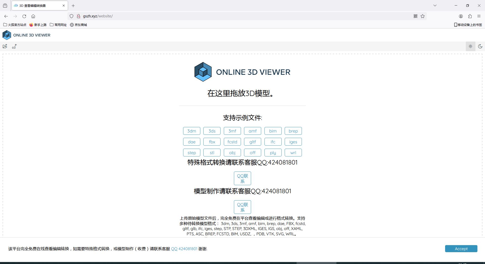The height and width of the screenshot is (264, 485).
Task: Bookmark this page with star icon
Action: coord(423,16)
